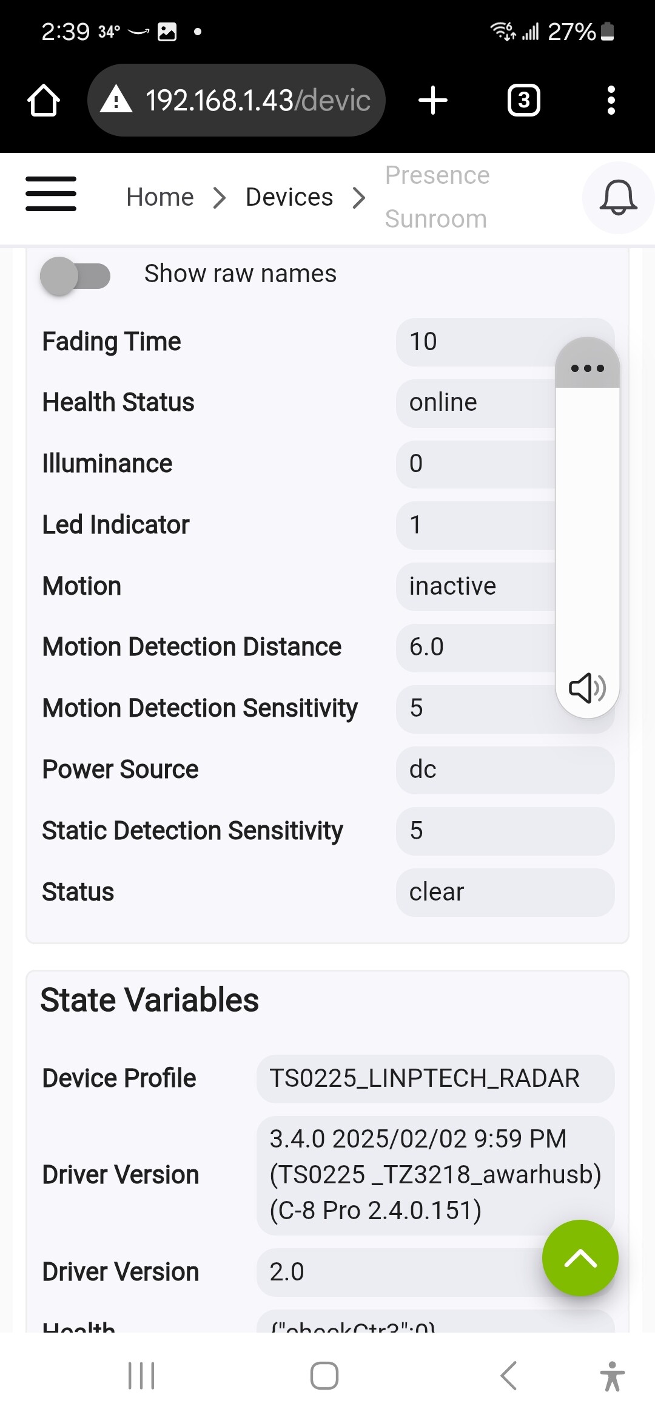Screen dimensions: 655x1420
Task: Tap the speaker read-aloud icon
Action: [586, 688]
